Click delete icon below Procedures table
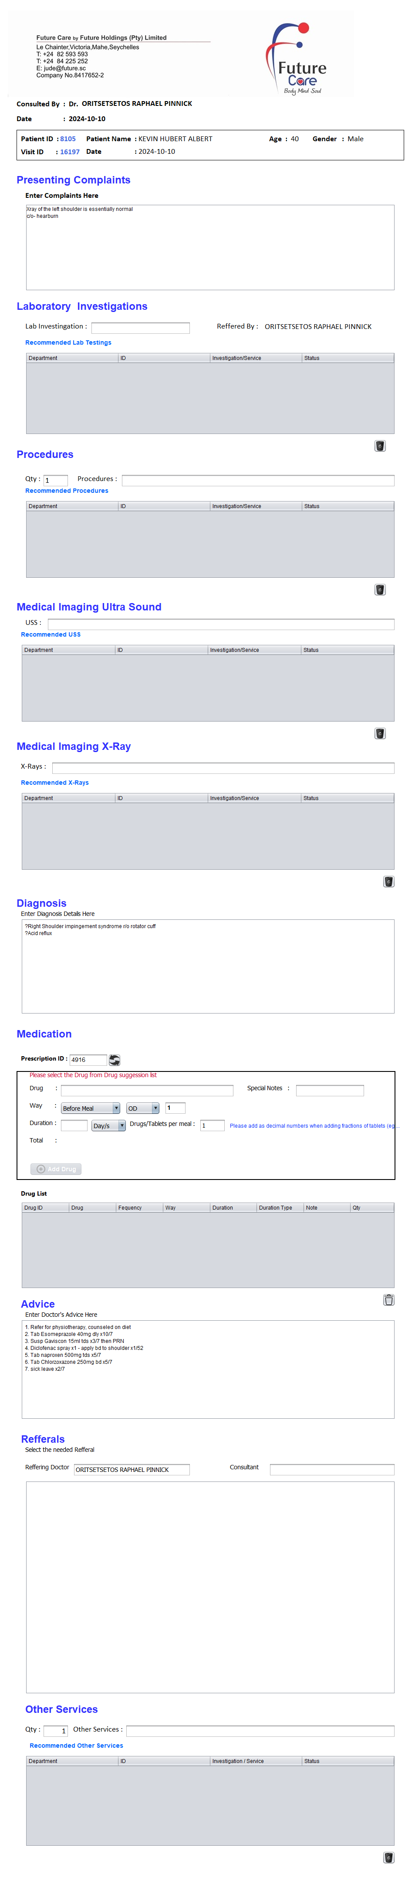405x1878 pixels. tap(379, 589)
